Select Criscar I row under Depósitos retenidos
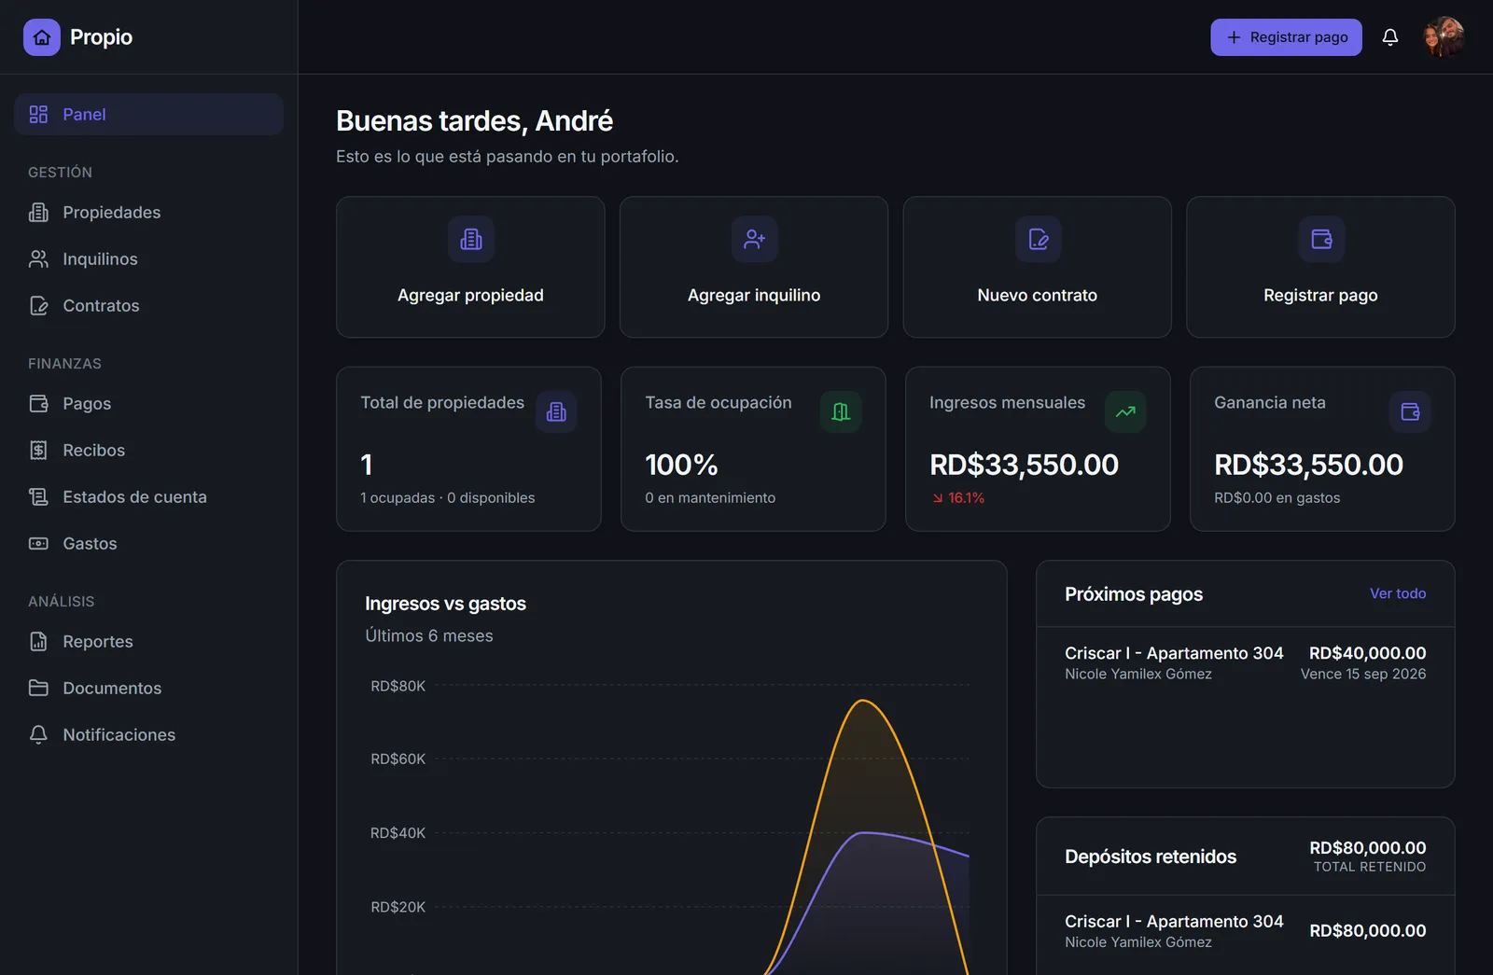 pos(1245,931)
